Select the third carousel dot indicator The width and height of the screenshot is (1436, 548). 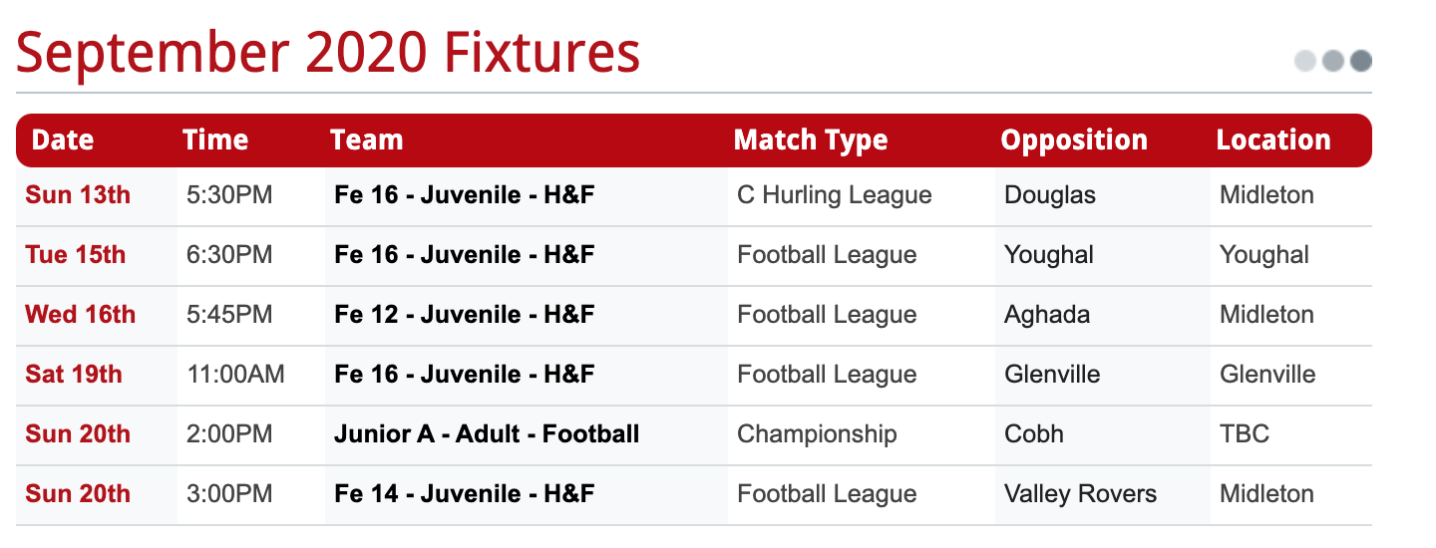click(1361, 61)
